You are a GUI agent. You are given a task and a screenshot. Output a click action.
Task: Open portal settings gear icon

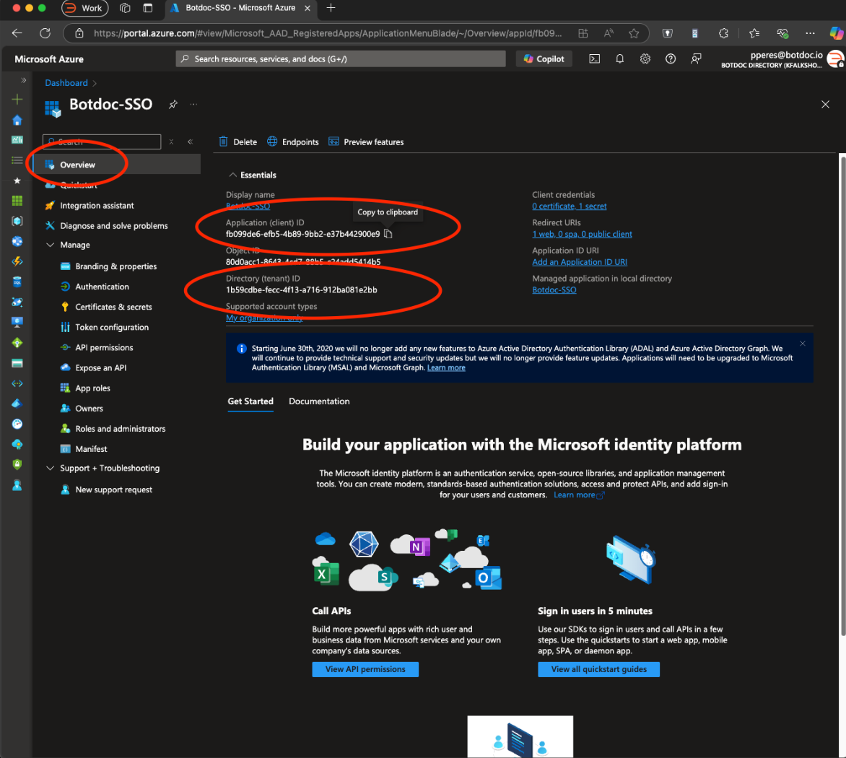click(645, 59)
